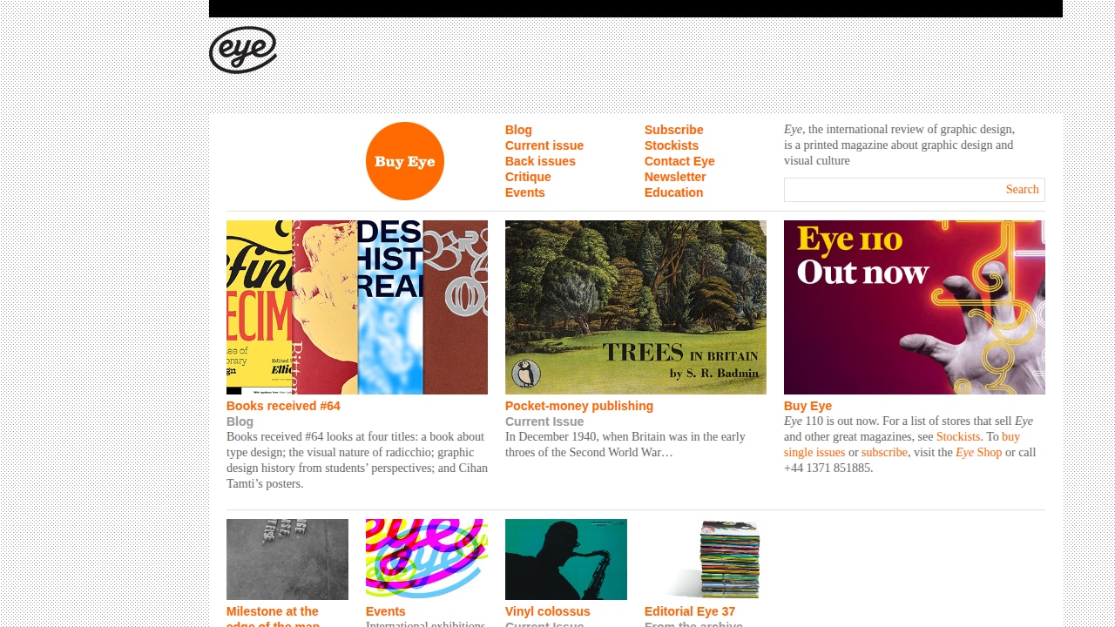Viewport: 1115px width, 627px height.
Task: Click the grey 'Blog' label under Books received
Action: click(x=240, y=421)
